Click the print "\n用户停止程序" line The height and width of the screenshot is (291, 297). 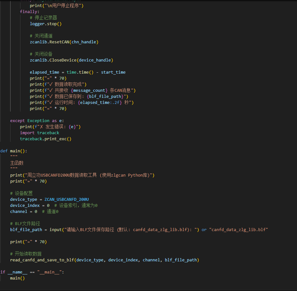[x=56, y=6]
